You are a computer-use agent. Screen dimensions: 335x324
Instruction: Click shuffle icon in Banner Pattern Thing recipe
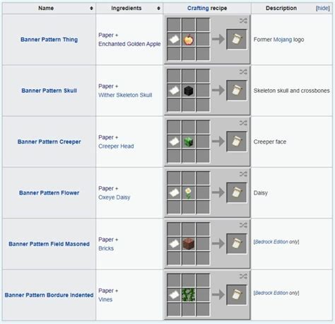(x=243, y=21)
